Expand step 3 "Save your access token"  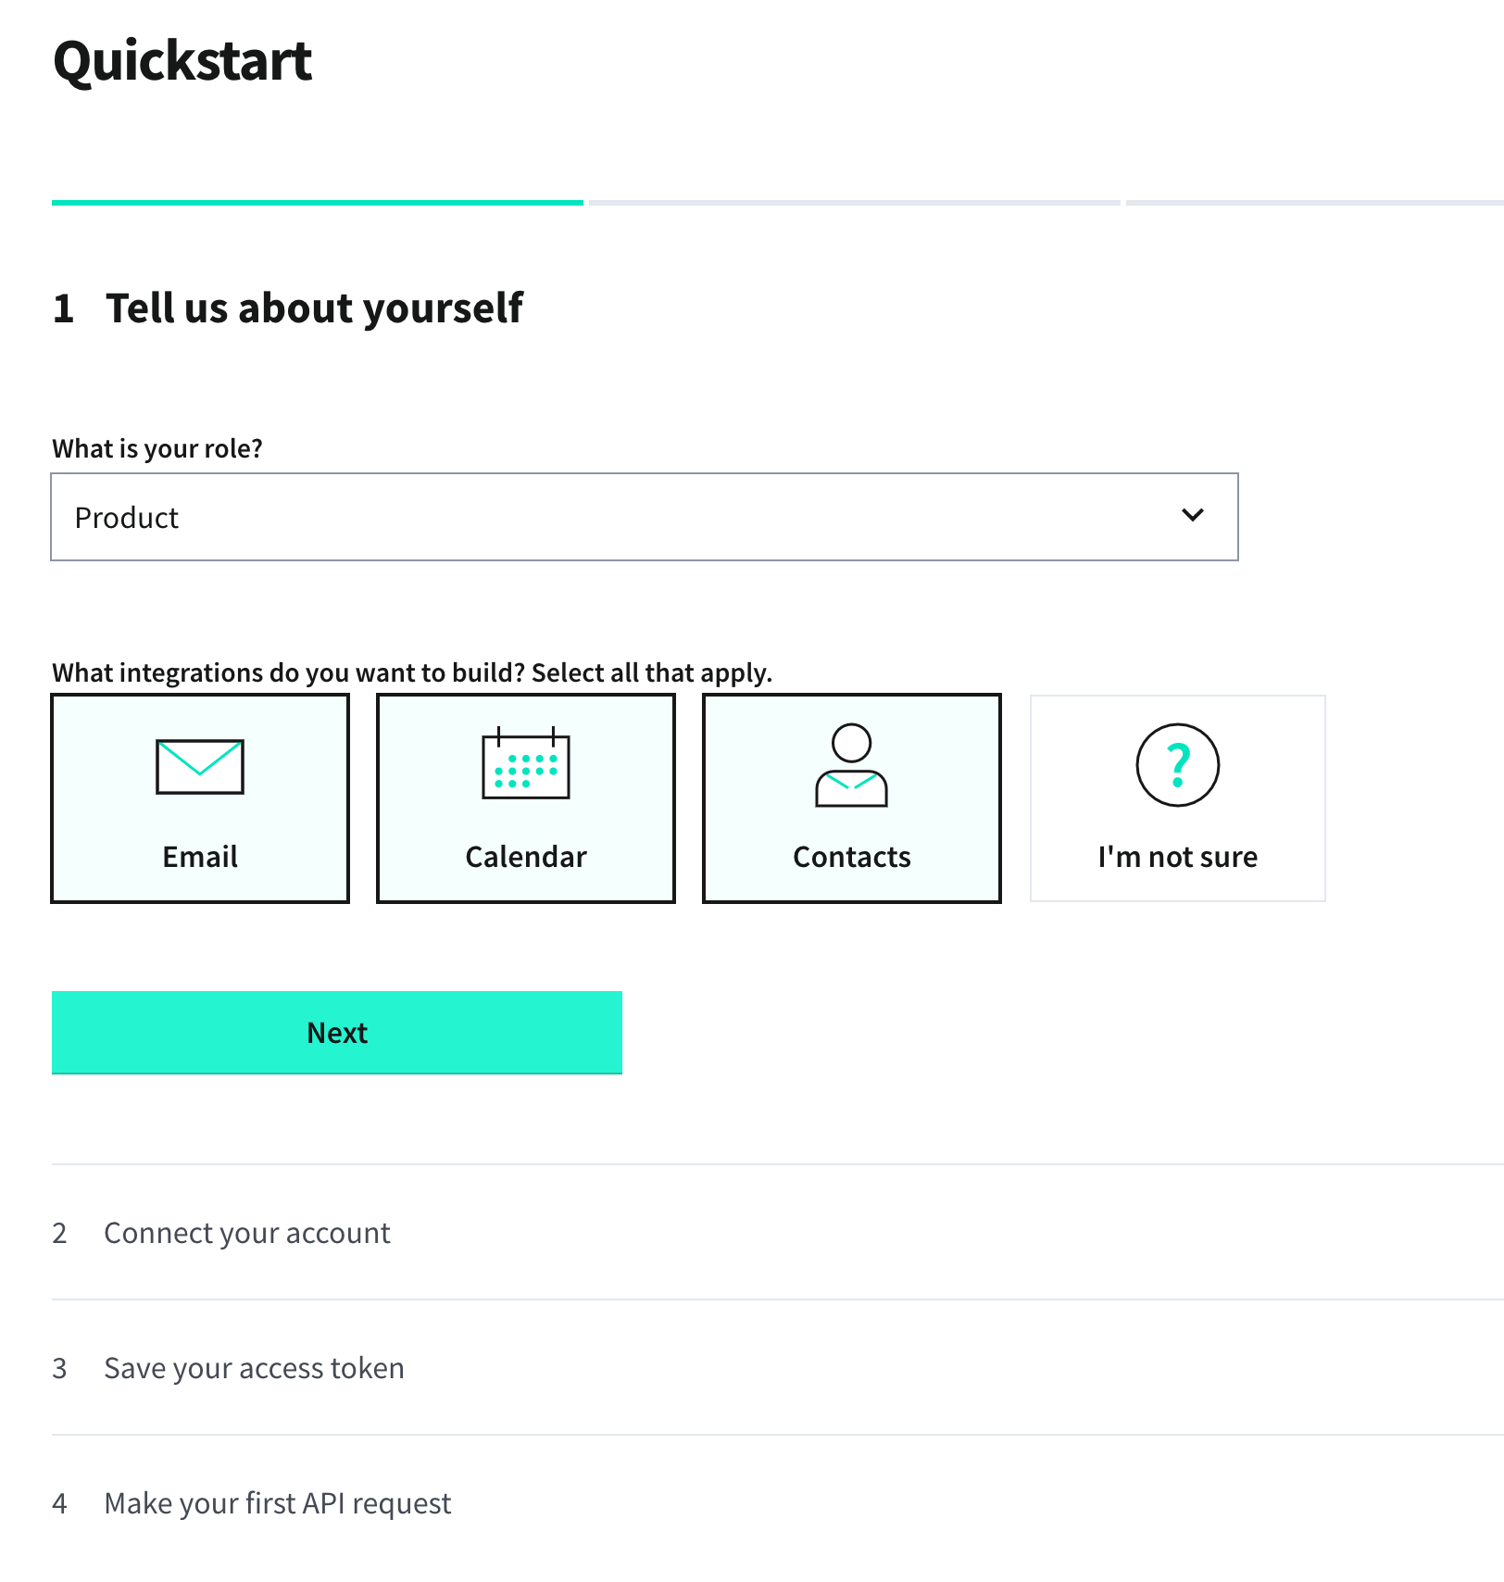coord(254,1367)
